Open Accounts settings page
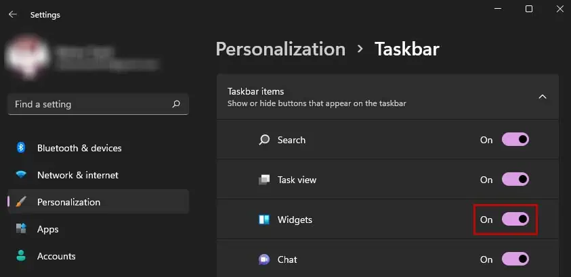 (98, 256)
